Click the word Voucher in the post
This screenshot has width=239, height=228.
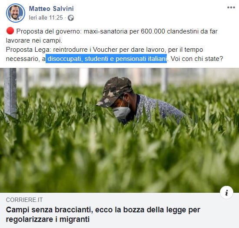[105, 50]
